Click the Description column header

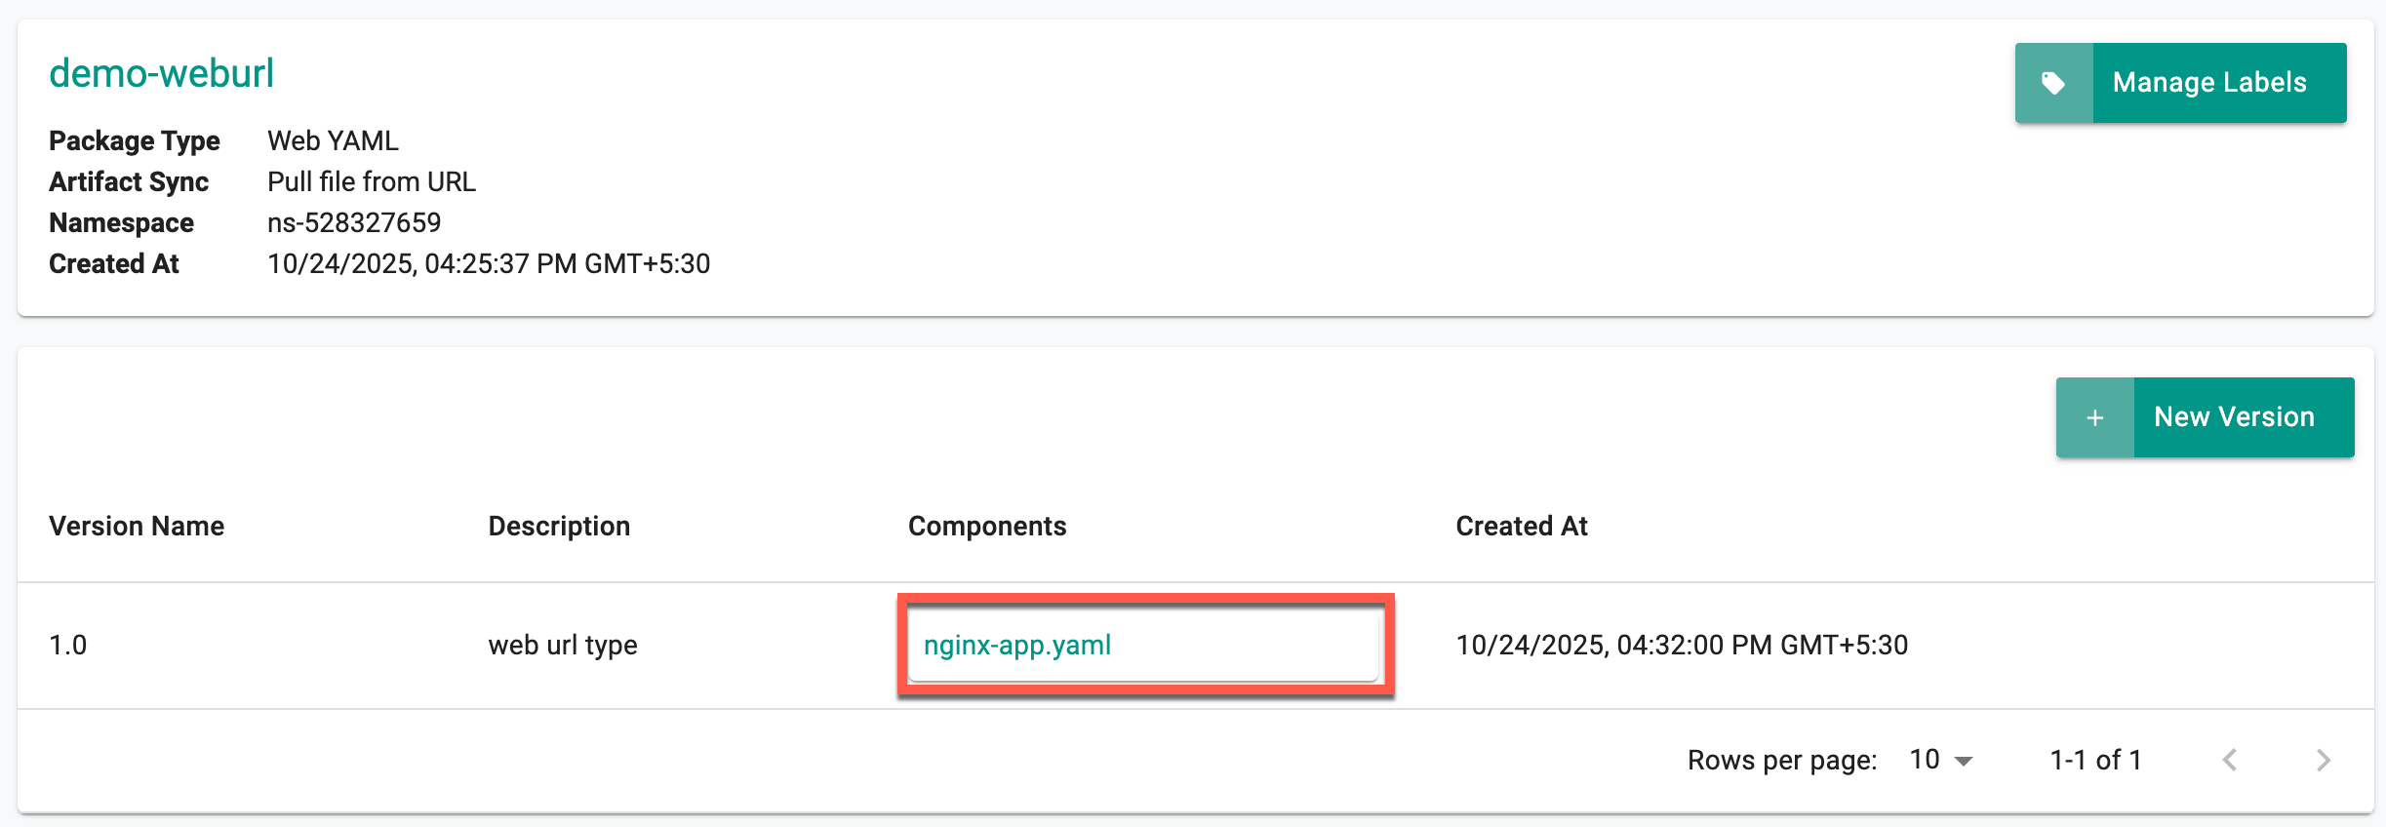point(559,526)
